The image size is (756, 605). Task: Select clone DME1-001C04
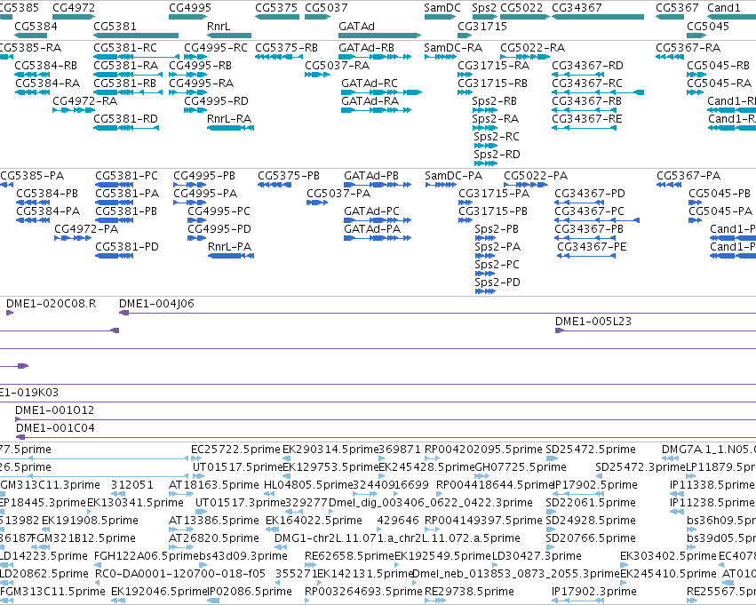[55, 428]
